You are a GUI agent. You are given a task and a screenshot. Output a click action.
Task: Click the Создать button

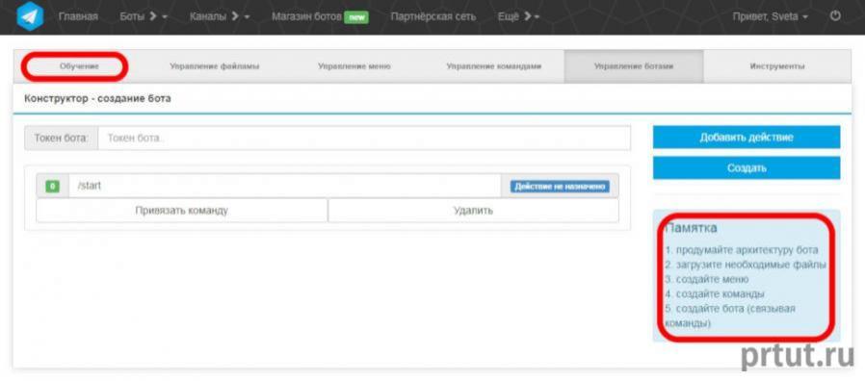pyautogui.click(x=747, y=167)
